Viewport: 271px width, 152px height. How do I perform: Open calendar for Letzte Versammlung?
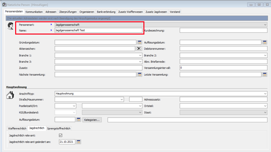pyautogui.click(x=265, y=75)
